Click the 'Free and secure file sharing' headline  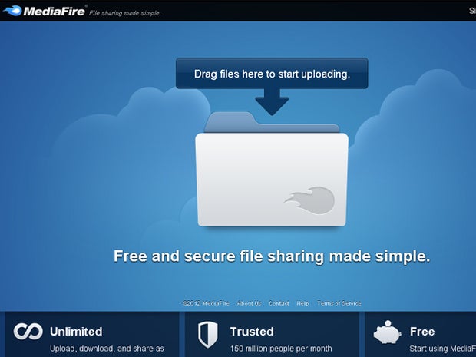click(272, 256)
